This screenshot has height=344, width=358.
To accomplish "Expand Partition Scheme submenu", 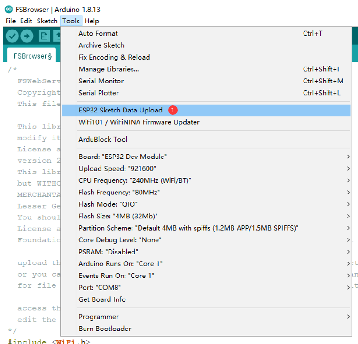I will click(x=206, y=228).
